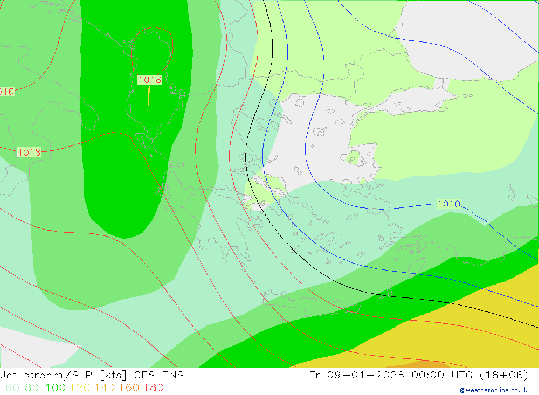This screenshot has width=539, height=395.
Task: Click the 1018 label beside the yellow mark
Action: coord(149,80)
